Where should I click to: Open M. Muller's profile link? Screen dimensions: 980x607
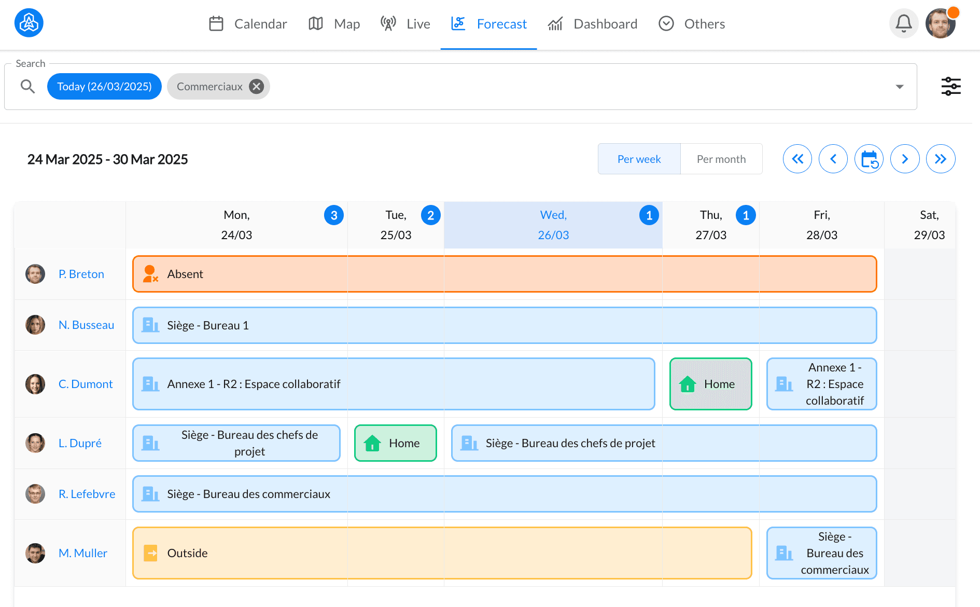pyautogui.click(x=83, y=553)
